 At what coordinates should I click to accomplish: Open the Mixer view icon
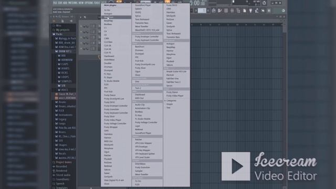point(232,10)
